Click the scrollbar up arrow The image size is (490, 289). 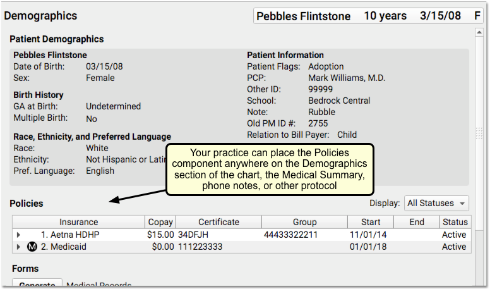click(x=479, y=32)
